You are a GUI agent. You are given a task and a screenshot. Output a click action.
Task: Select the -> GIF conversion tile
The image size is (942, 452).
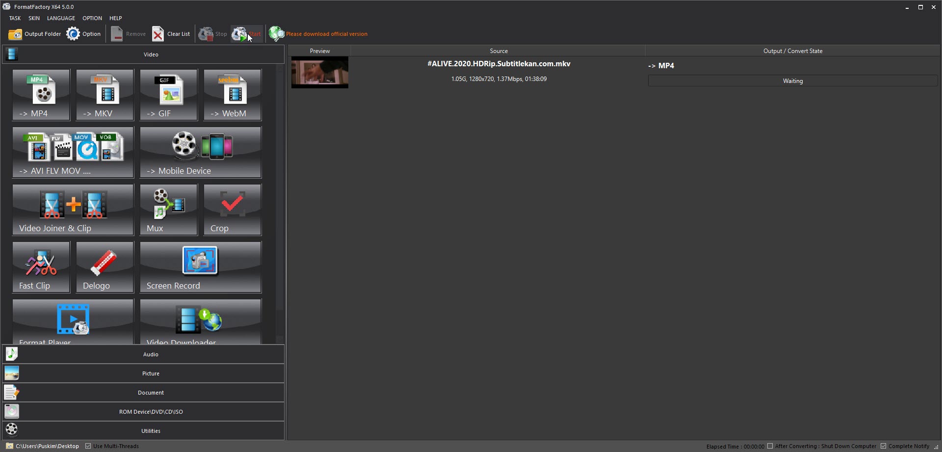click(169, 95)
